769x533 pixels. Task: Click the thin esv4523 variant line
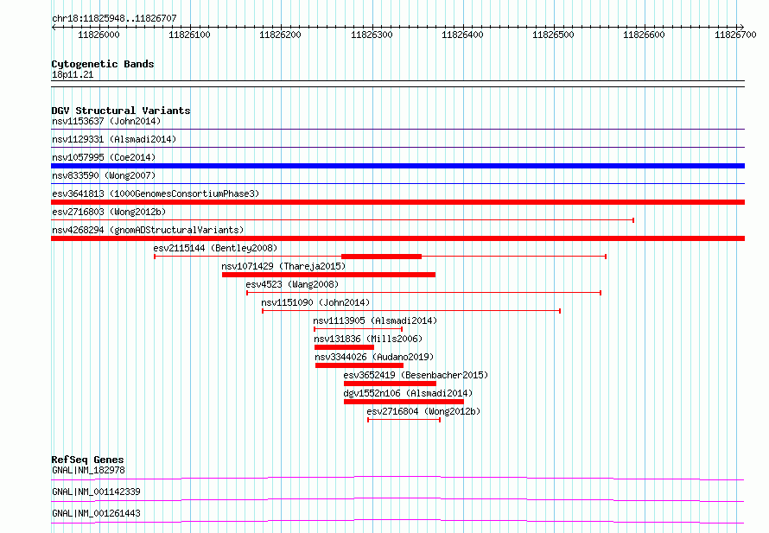point(423,293)
